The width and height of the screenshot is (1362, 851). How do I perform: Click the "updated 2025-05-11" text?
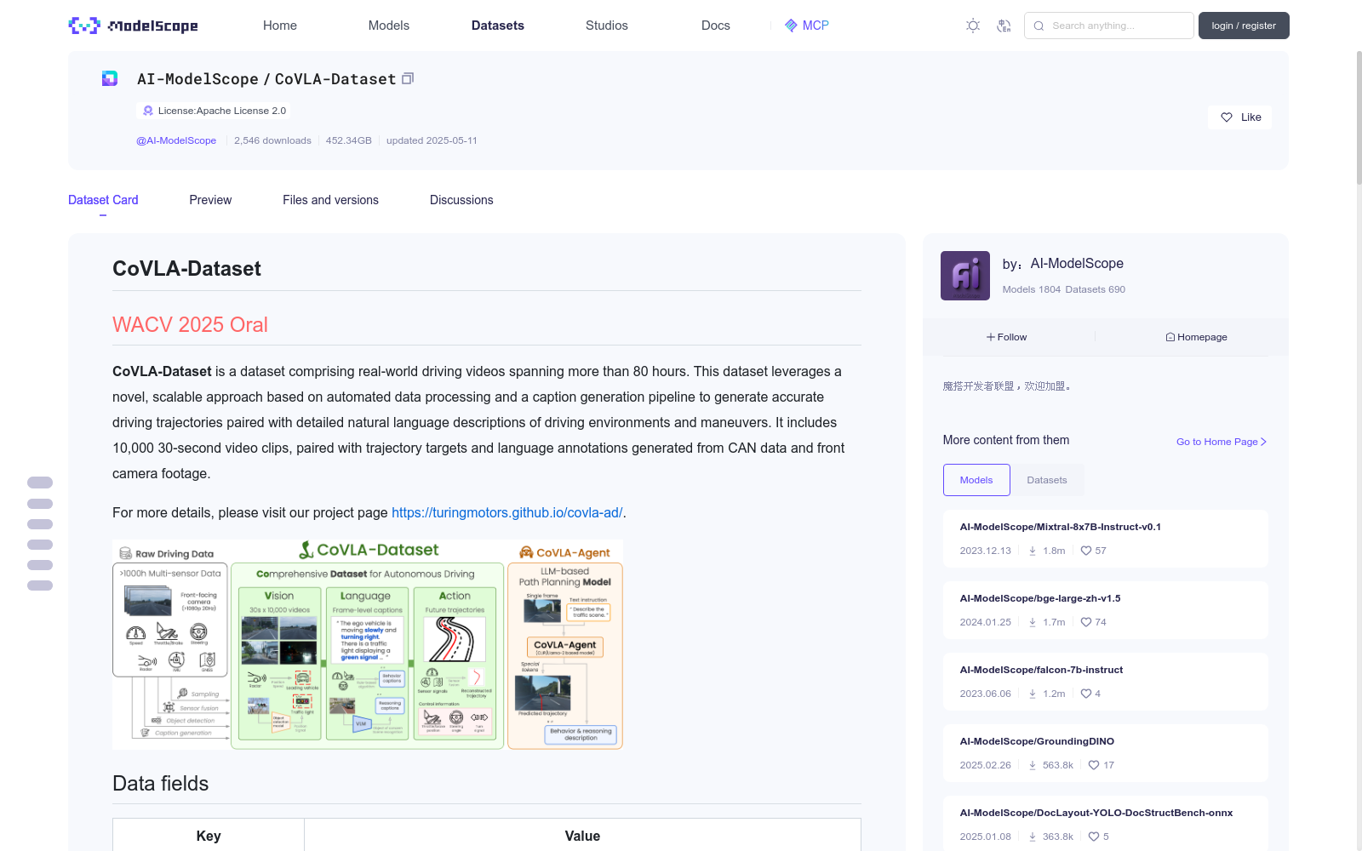click(432, 140)
